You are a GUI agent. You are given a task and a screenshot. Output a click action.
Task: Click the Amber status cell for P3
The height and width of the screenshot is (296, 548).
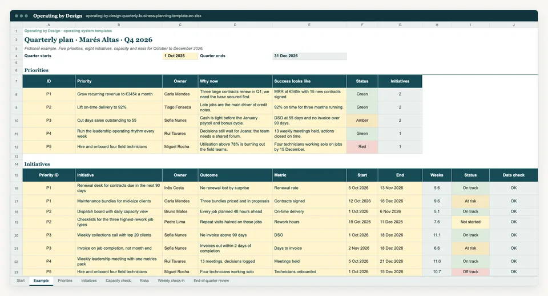362,121
